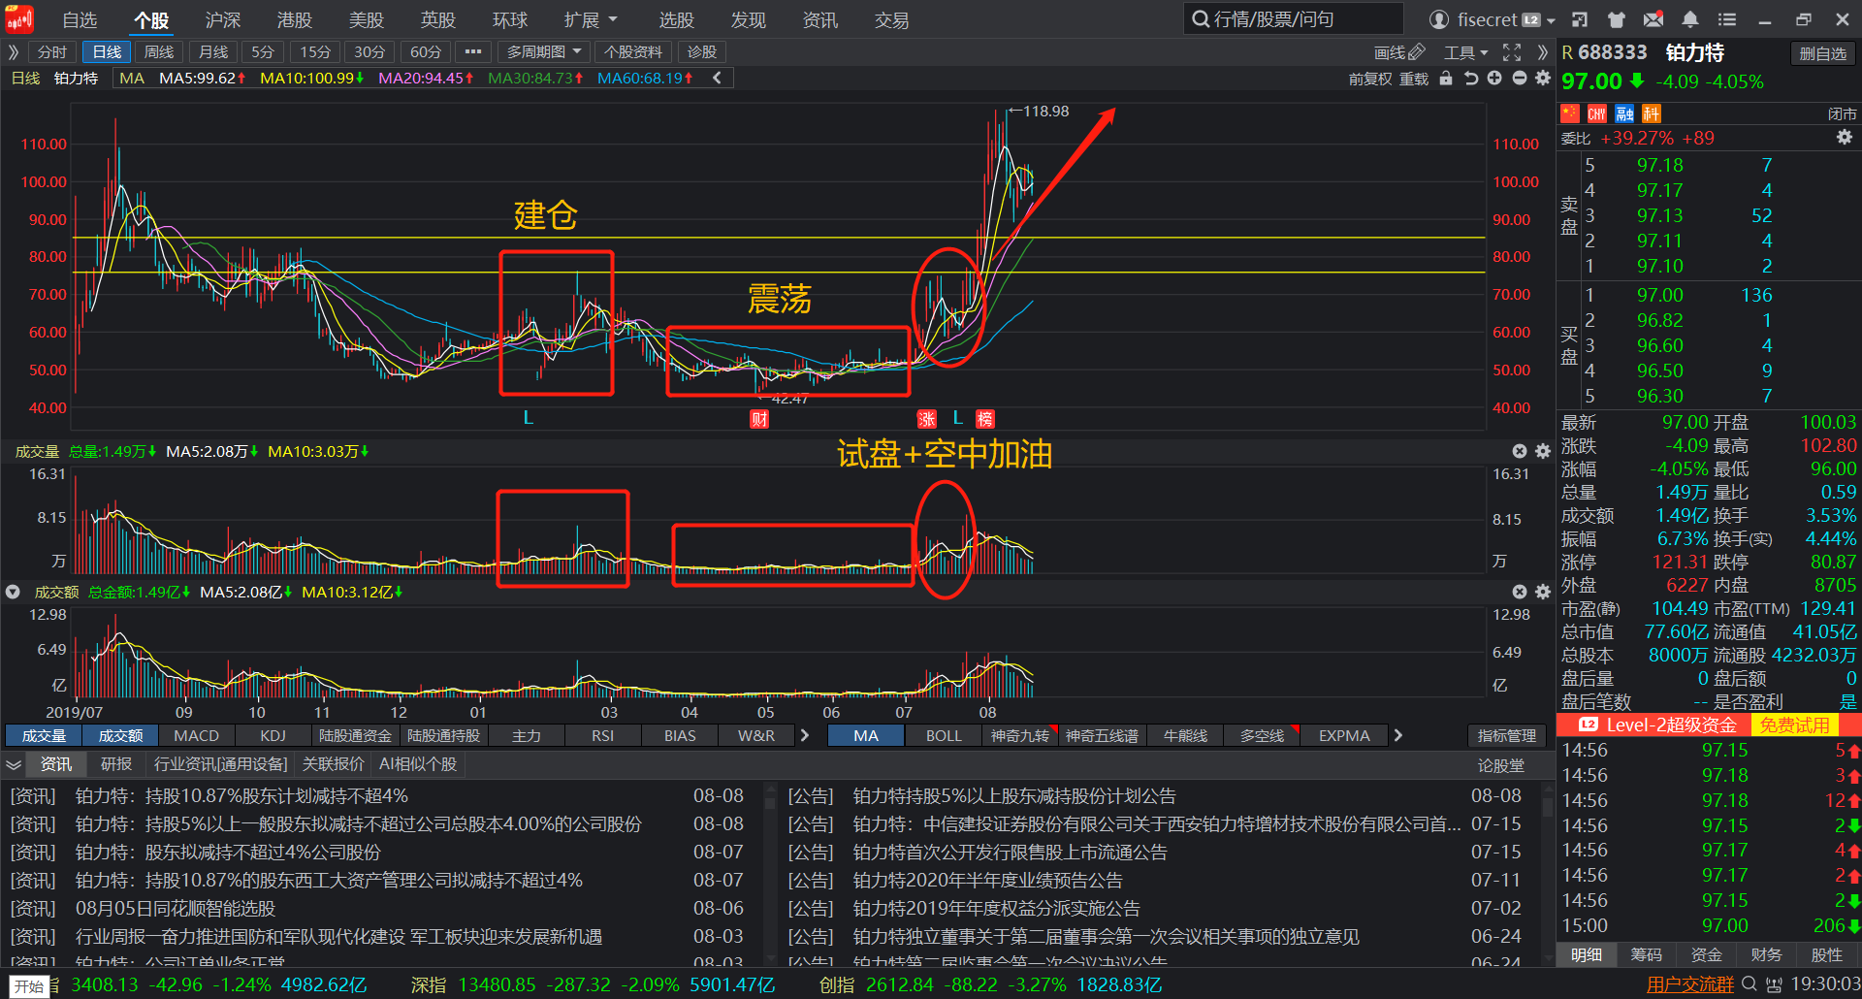Click the 免费试用 free trial button

[1795, 725]
